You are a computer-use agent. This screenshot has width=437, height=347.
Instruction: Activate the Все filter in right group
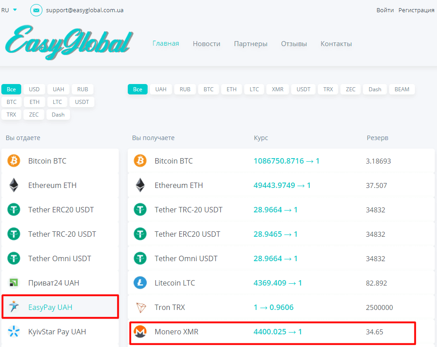click(x=137, y=89)
